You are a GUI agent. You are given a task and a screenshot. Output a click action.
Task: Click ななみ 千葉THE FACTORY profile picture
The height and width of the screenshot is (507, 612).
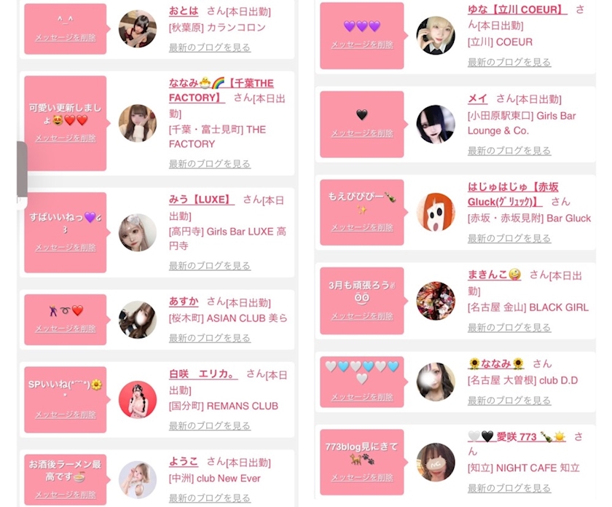coord(138,123)
